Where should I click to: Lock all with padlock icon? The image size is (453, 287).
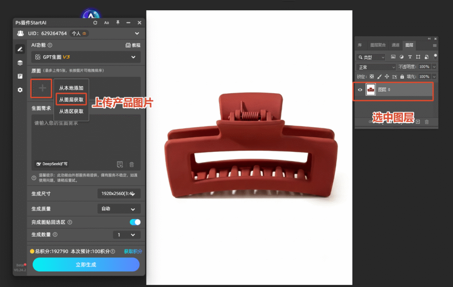pyautogui.click(x=402, y=77)
